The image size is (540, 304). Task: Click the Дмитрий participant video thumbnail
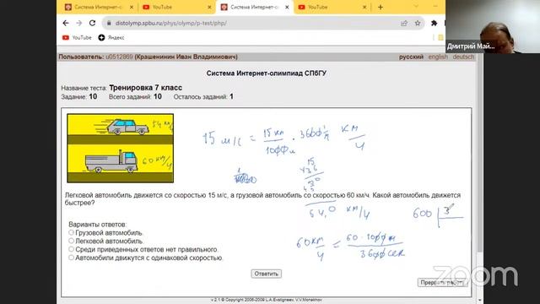coord(493,26)
